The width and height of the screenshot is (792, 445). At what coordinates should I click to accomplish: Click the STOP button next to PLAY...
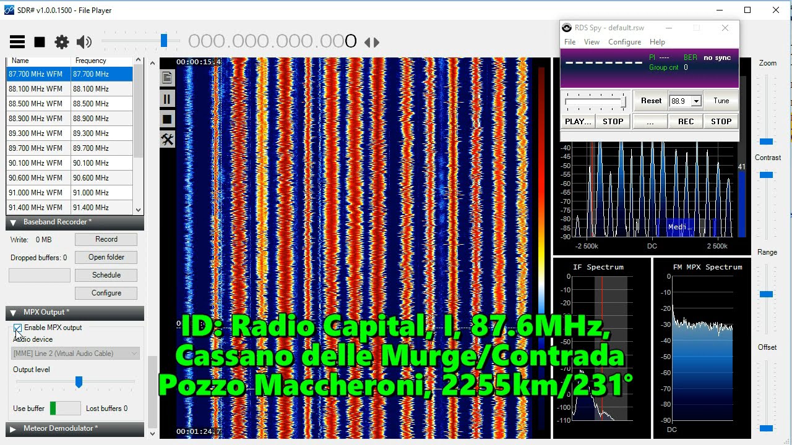(613, 122)
